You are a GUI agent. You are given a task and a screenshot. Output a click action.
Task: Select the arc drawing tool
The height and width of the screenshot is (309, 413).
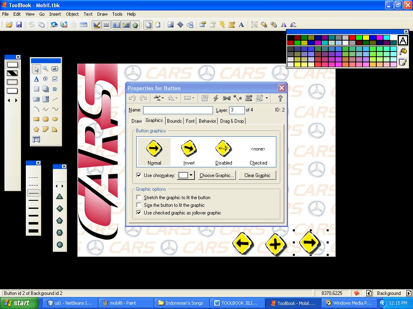coord(36,109)
